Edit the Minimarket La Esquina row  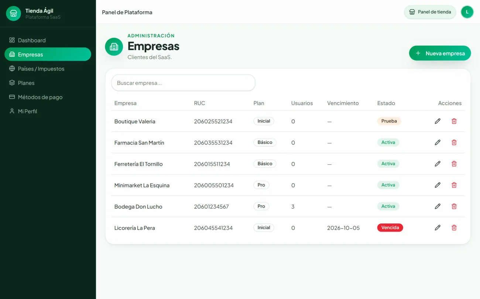pyautogui.click(x=438, y=185)
